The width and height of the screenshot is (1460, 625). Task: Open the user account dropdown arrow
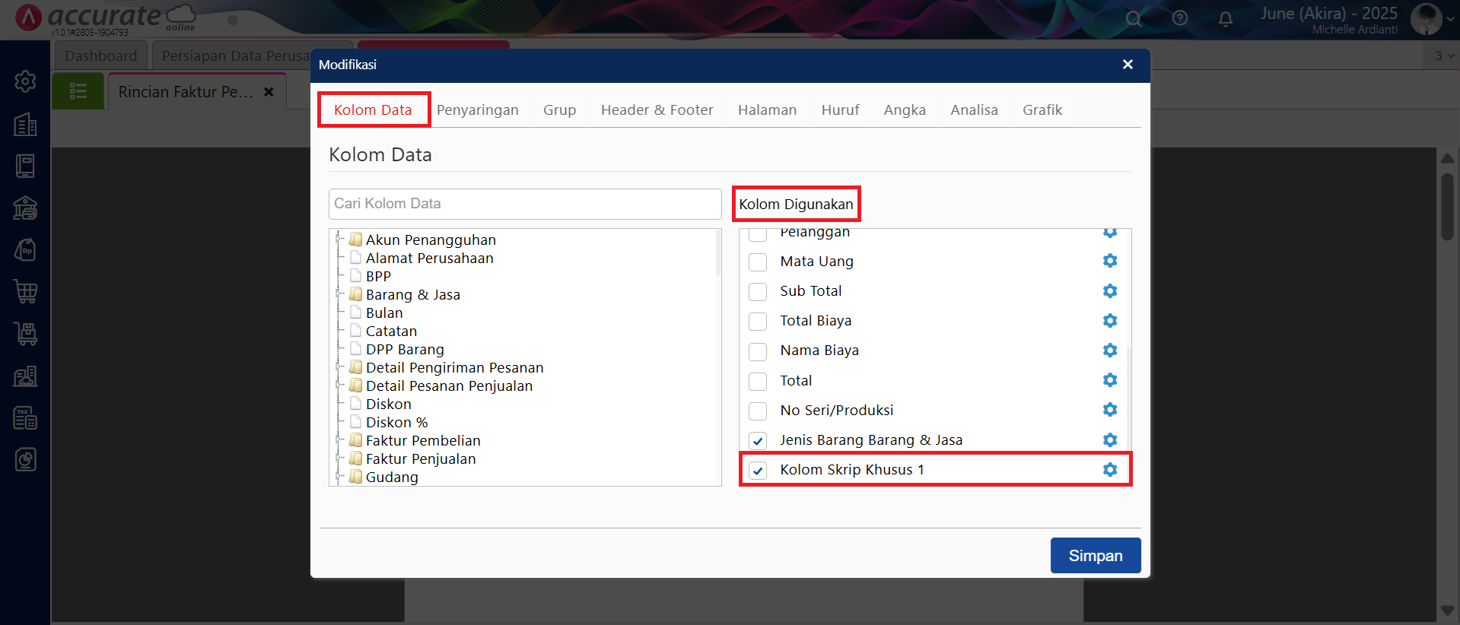pyautogui.click(x=1450, y=20)
